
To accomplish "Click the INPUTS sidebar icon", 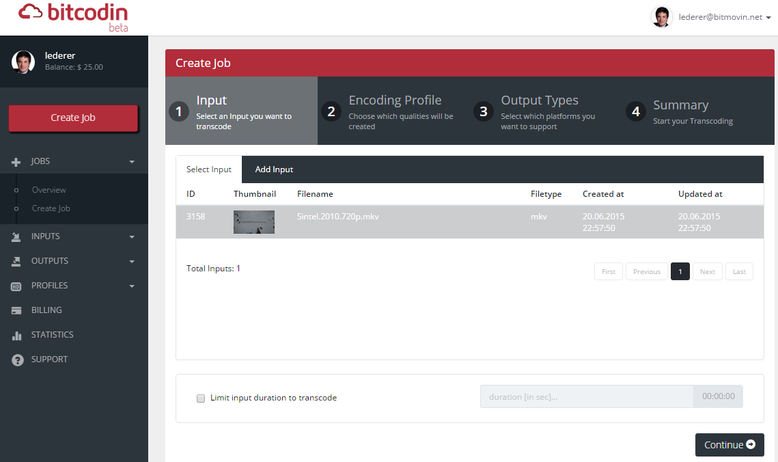I will [x=16, y=236].
